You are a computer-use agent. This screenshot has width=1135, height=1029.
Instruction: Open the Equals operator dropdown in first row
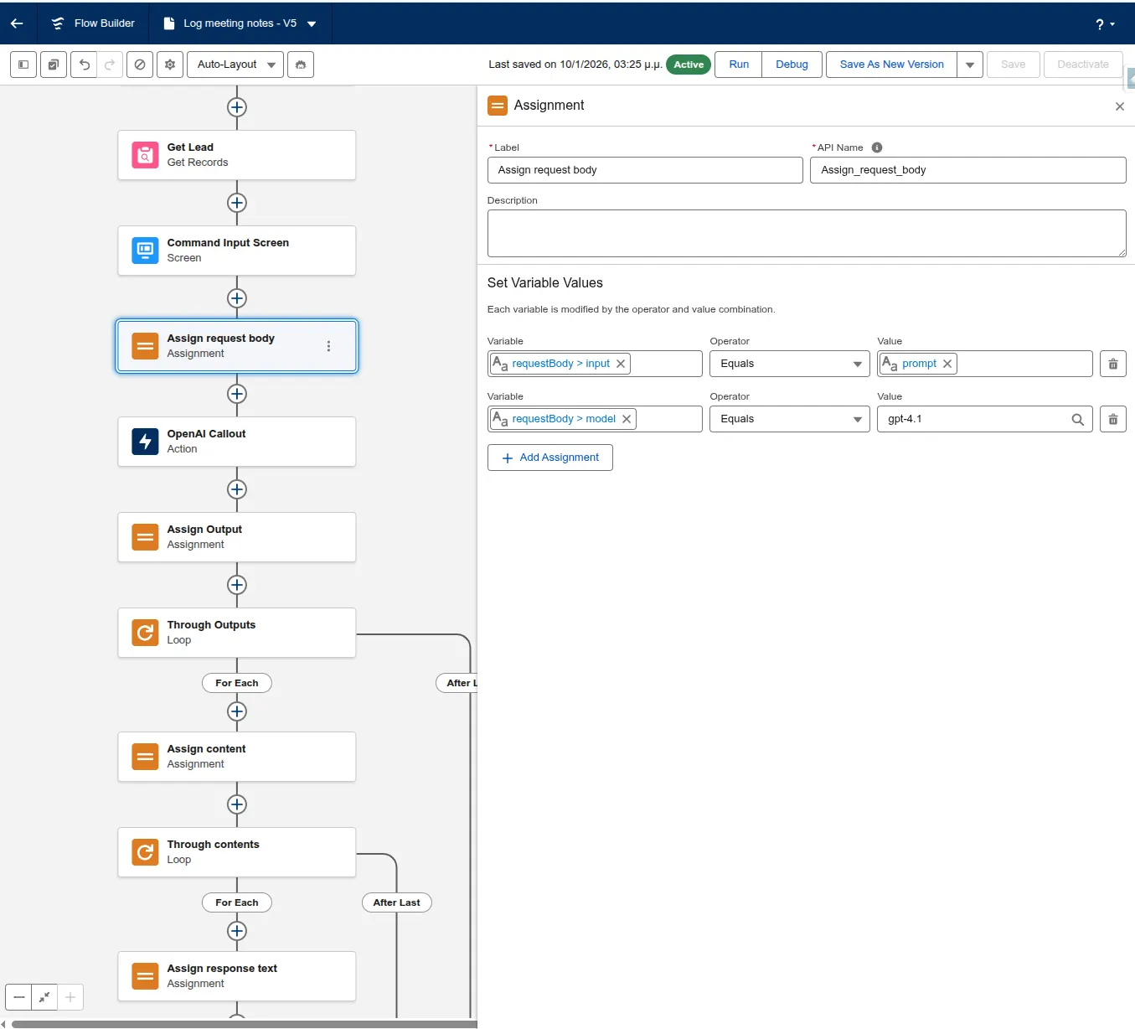pyautogui.click(x=855, y=364)
